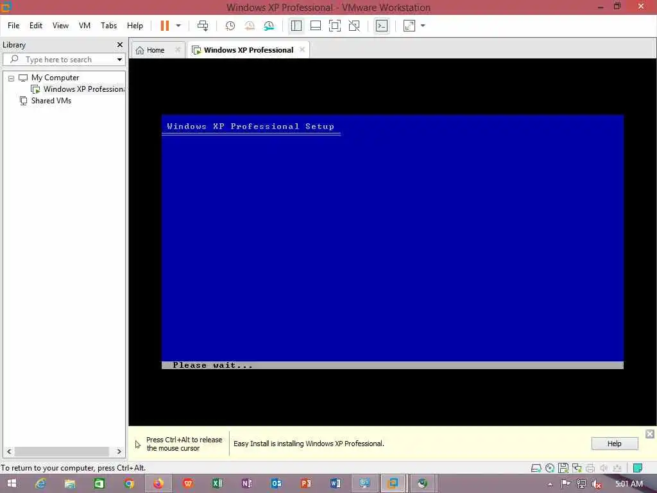Click the muted volume tray icon
Viewport: 657px width, 493px height.
tap(597, 484)
